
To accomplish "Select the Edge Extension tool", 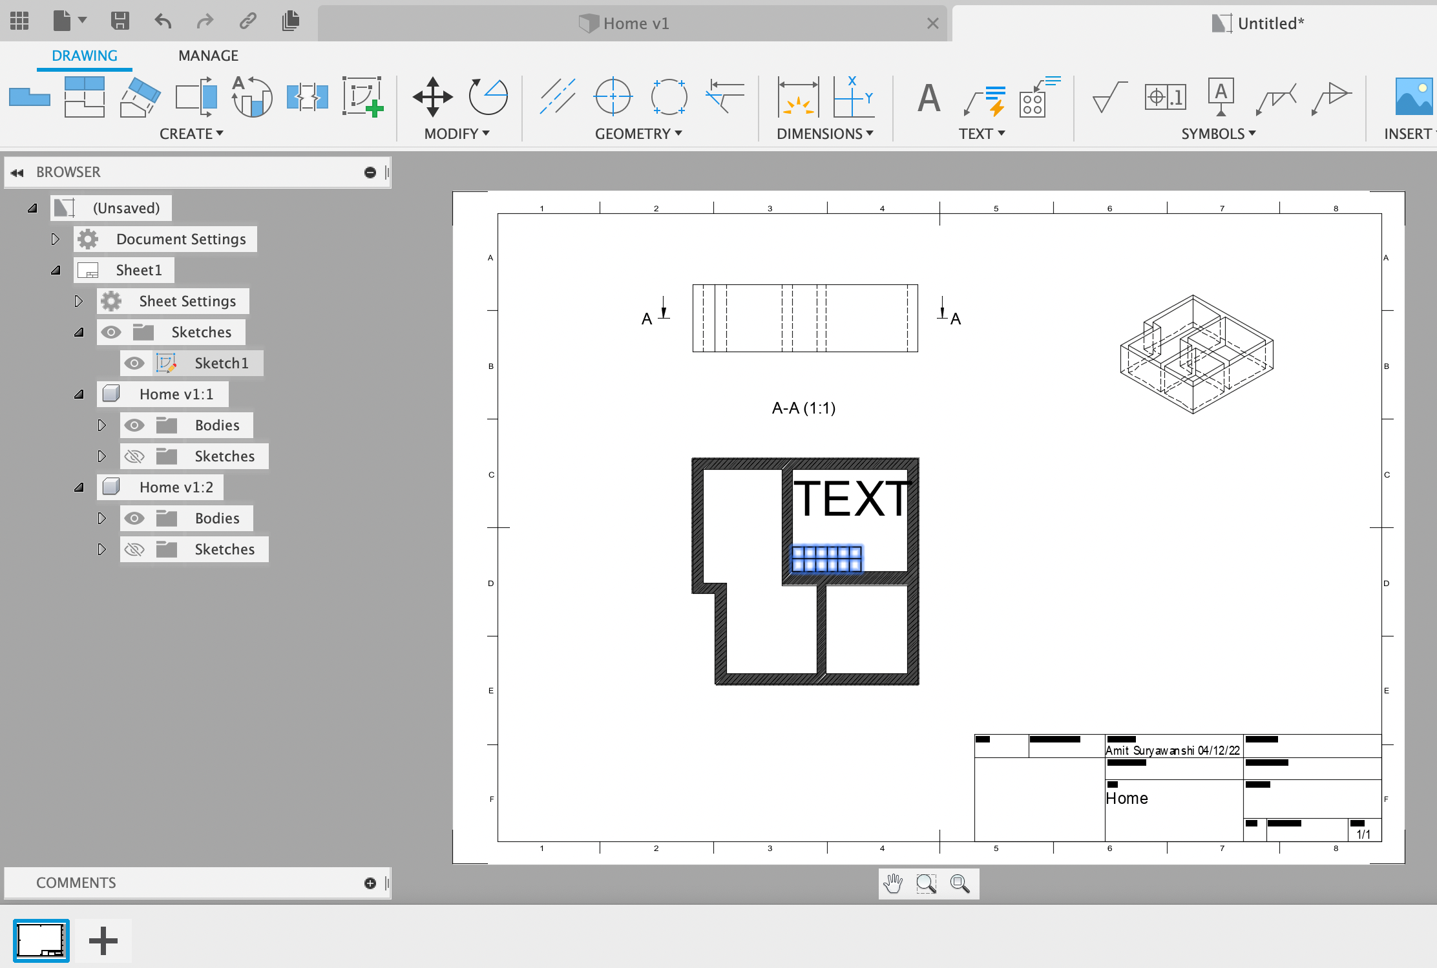I will [x=724, y=97].
